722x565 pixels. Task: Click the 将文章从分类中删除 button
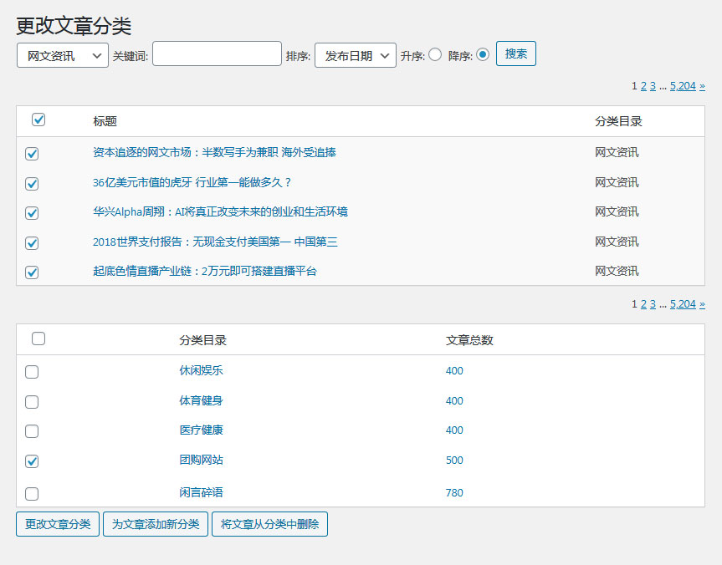pyautogui.click(x=269, y=523)
